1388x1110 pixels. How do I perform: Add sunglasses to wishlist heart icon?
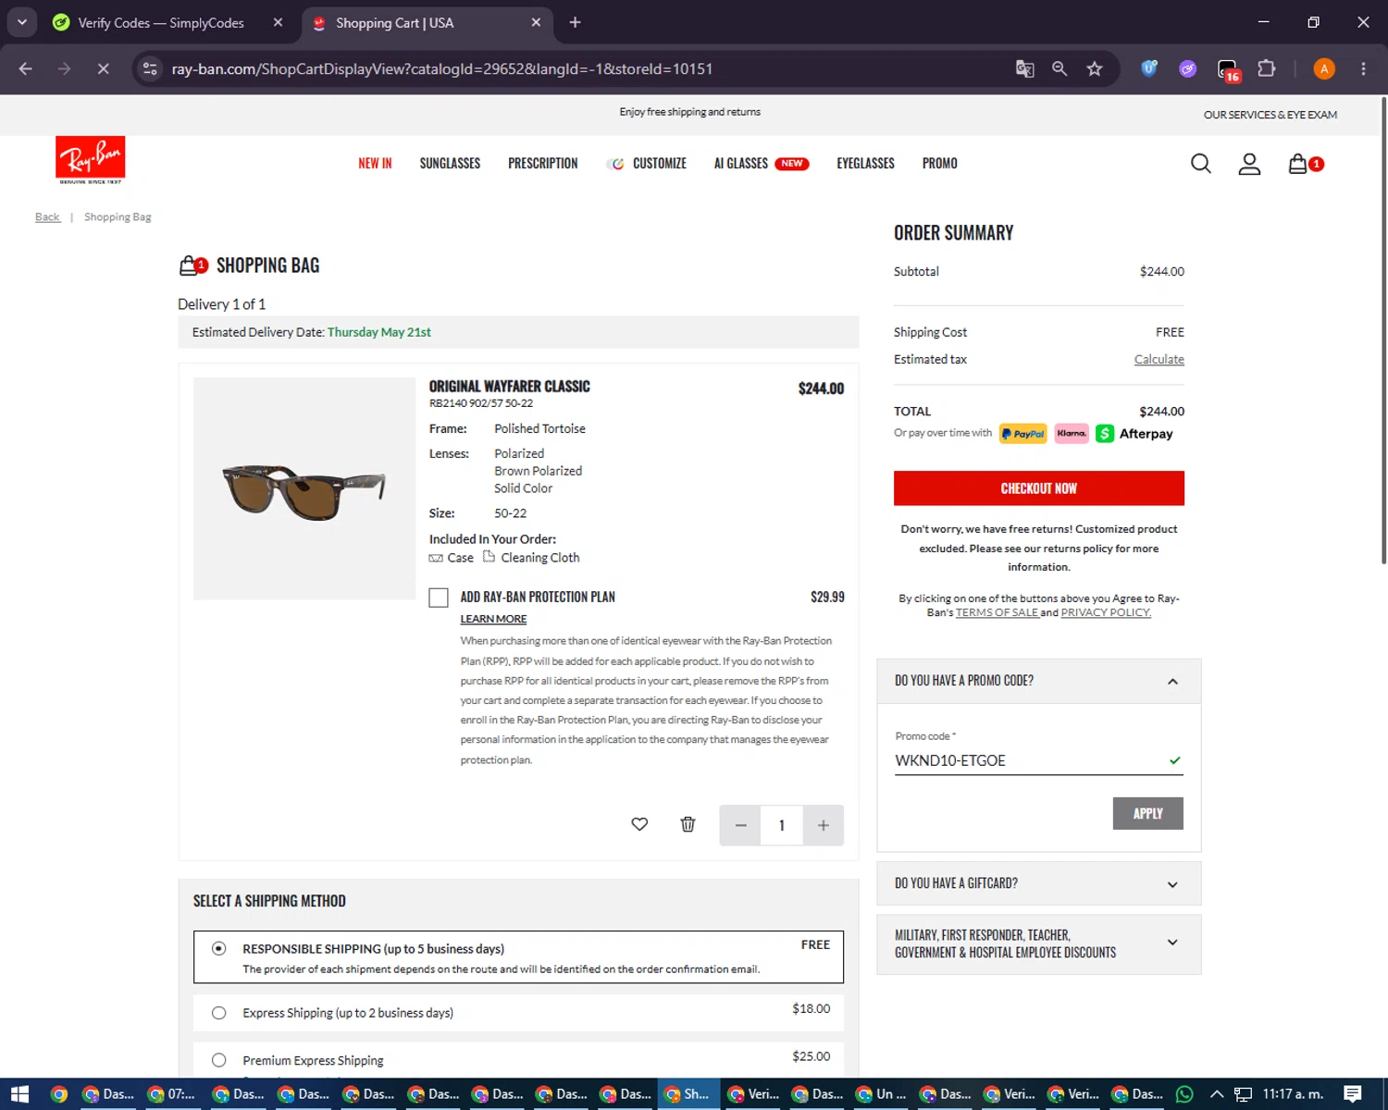click(639, 824)
